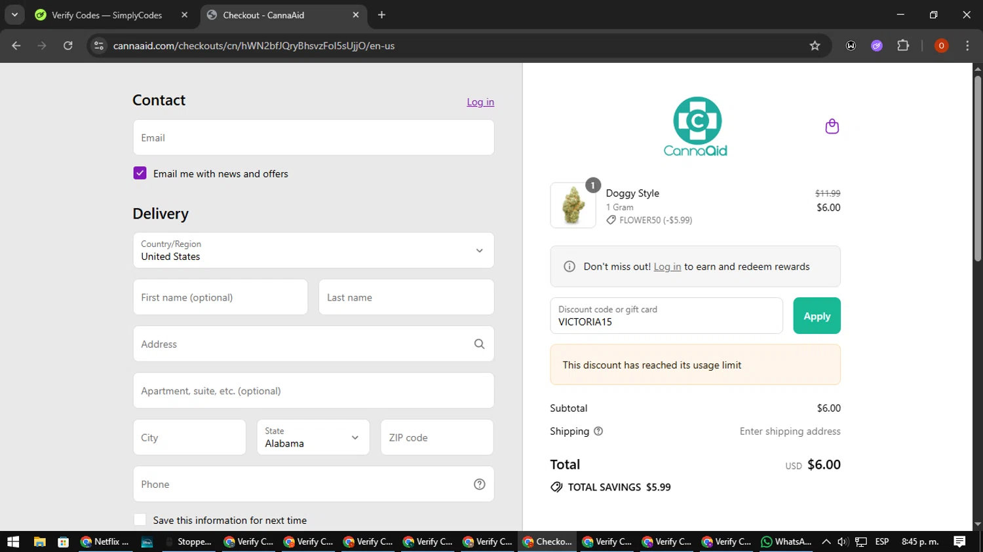983x552 pixels.
Task: Click the struck-through $11.99 price
Action: coord(828,193)
